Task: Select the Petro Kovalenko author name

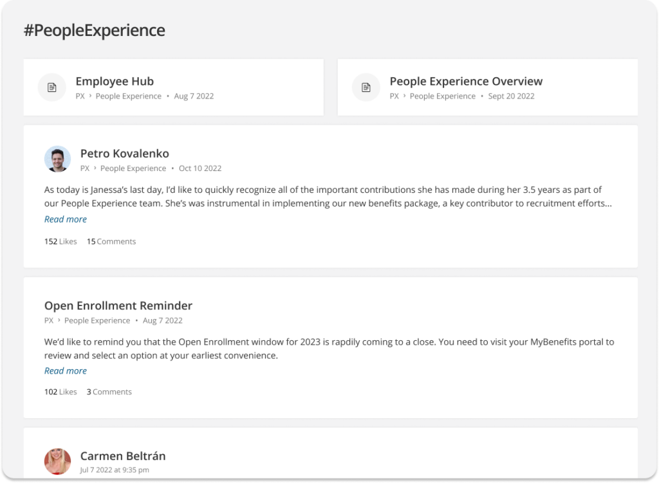Action: (x=125, y=153)
